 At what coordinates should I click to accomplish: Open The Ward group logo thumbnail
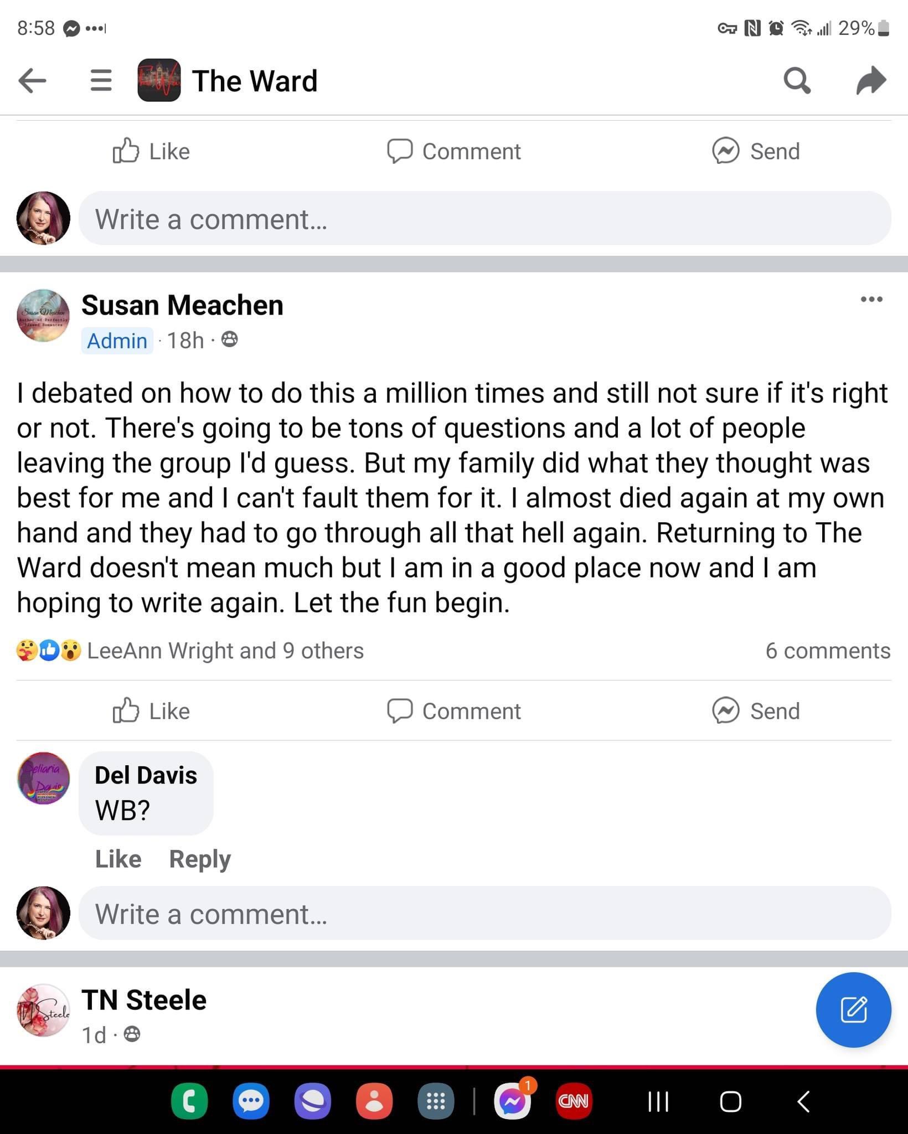159,80
